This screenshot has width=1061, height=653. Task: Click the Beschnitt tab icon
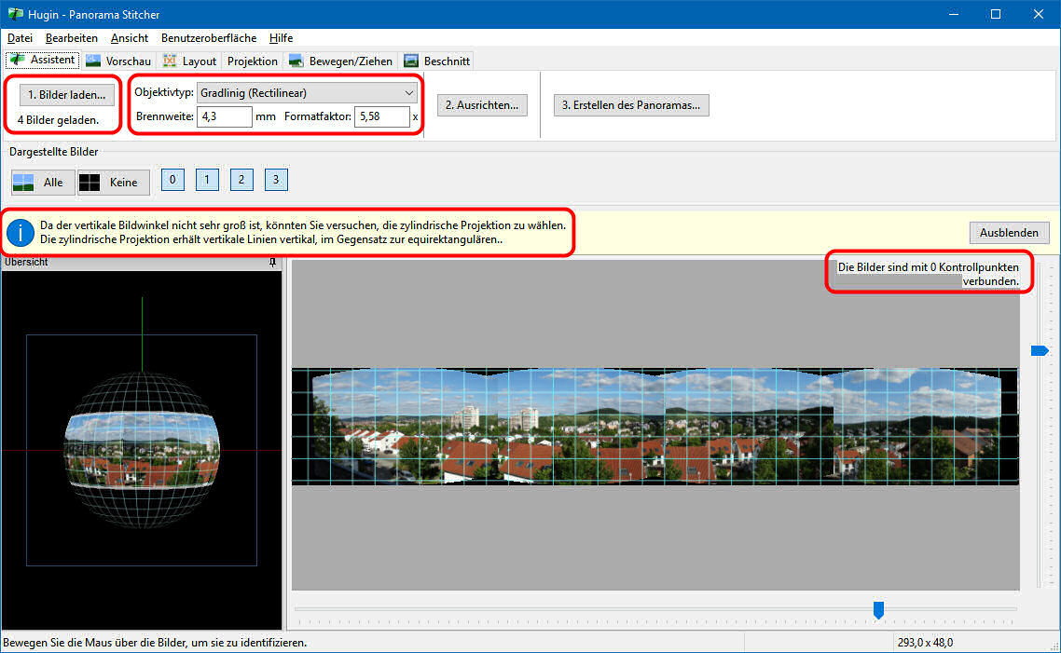(x=411, y=61)
